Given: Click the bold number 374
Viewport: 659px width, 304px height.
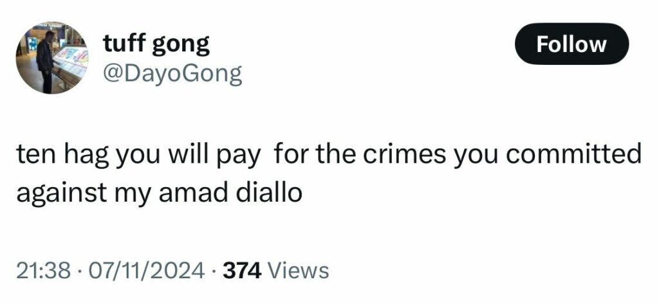Looking at the screenshot, I should [x=243, y=270].
